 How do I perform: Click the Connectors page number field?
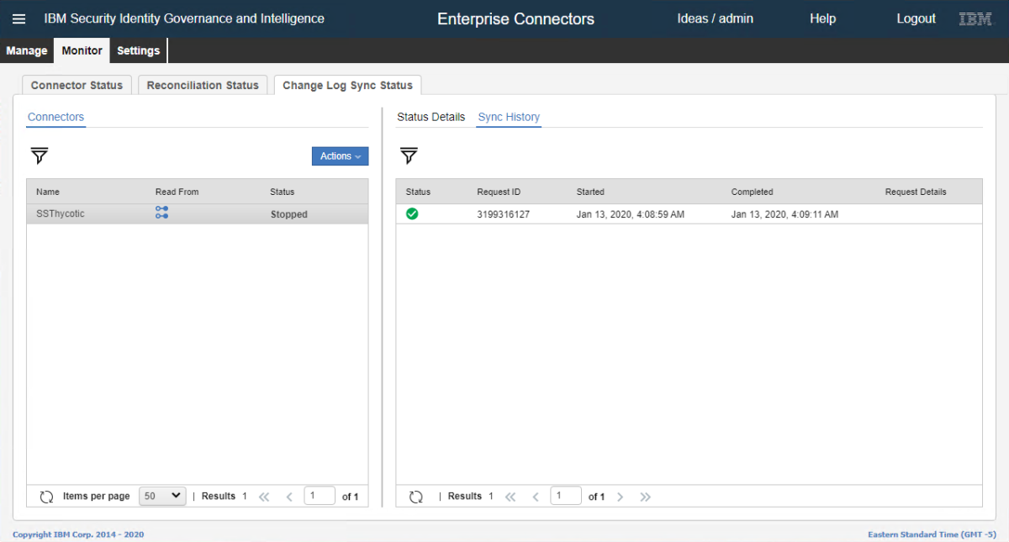coord(319,496)
